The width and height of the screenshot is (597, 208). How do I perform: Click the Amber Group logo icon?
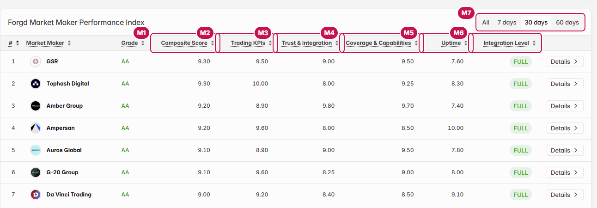[x=36, y=106]
